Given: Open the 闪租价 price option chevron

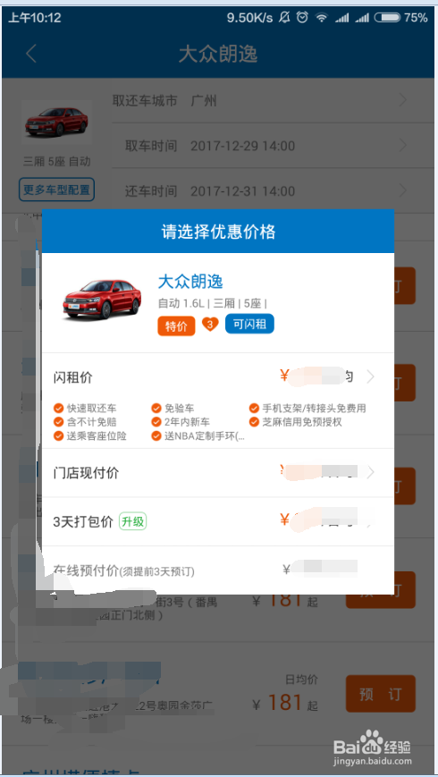Looking at the screenshot, I should (x=371, y=377).
